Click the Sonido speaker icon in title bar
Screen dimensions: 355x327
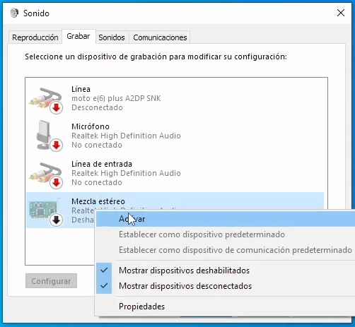click(14, 13)
